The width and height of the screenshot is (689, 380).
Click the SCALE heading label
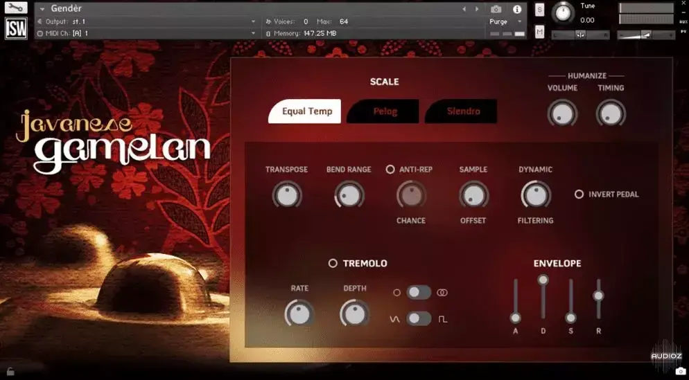click(x=385, y=82)
